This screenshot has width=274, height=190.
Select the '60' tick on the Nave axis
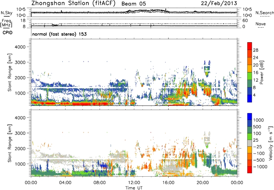pos(245,21)
